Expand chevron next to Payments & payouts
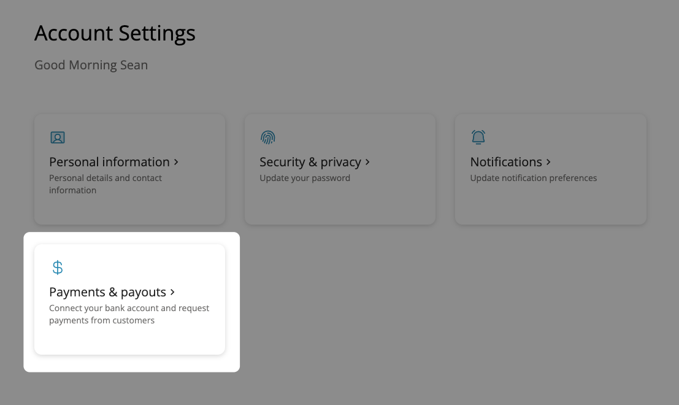 pos(173,292)
